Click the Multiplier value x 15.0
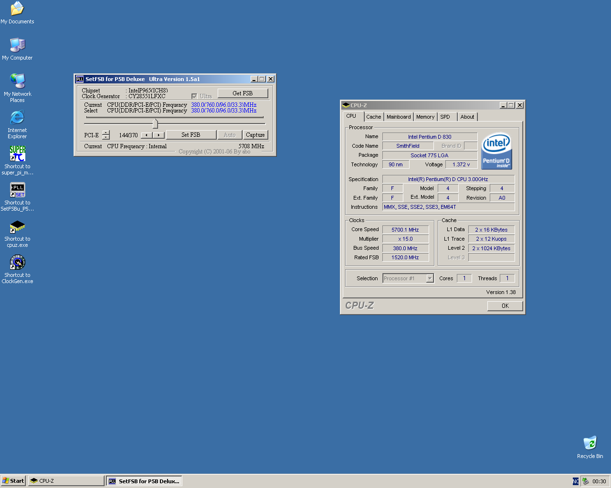This screenshot has height=488, width=611. [405, 239]
